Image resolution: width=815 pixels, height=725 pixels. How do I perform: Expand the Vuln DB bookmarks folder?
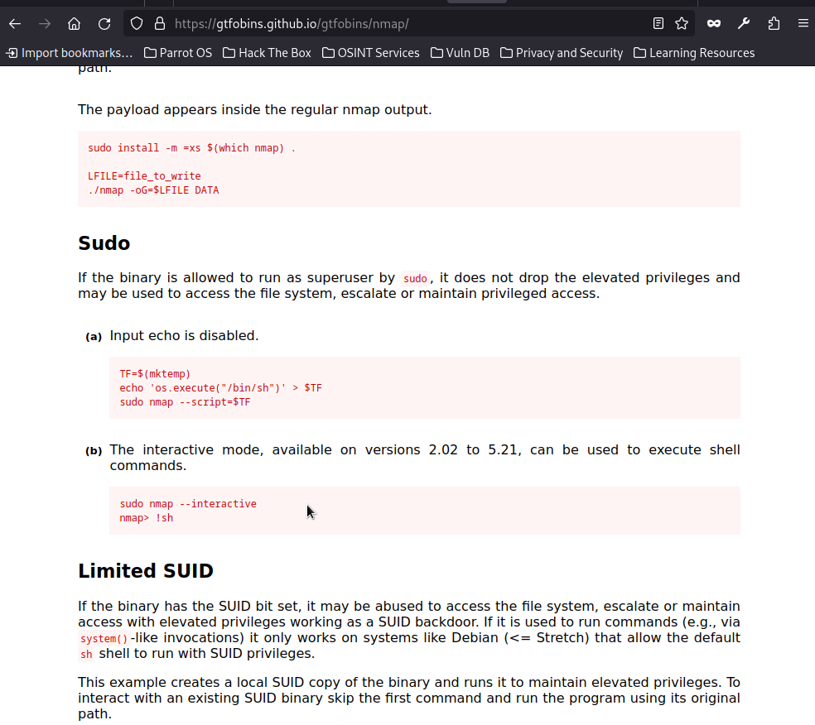[x=460, y=53]
